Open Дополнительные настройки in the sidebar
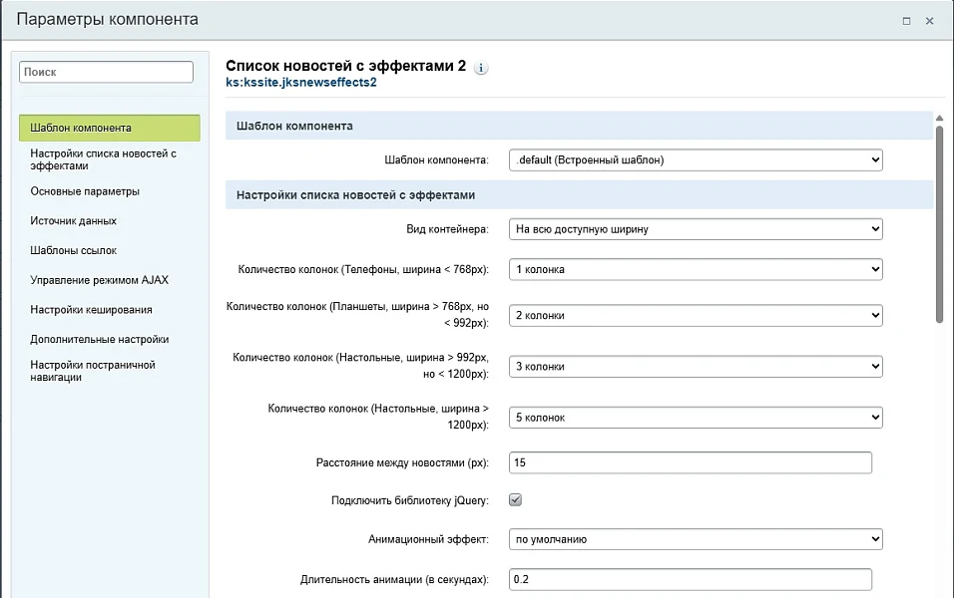Image resolution: width=954 pixels, height=598 pixels. pyautogui.click(x=99, y=339)
